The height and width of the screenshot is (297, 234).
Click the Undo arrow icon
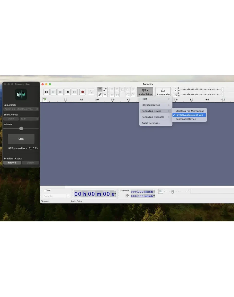(x=128, y=95)
